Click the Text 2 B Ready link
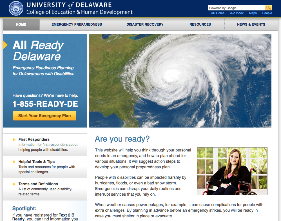281x221 pixels. tap(66, 215)
